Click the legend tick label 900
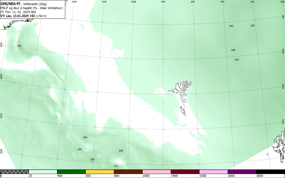Viewport: 285px width, 178px height. [x=117, y=176]
